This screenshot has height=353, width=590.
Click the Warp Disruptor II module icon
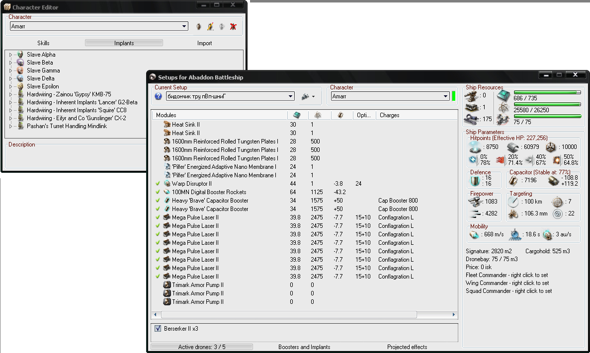click(x=167, y=184)
